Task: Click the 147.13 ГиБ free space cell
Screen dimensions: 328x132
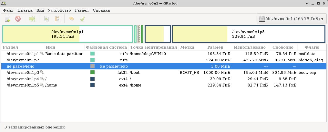Action: pos(285,85)
